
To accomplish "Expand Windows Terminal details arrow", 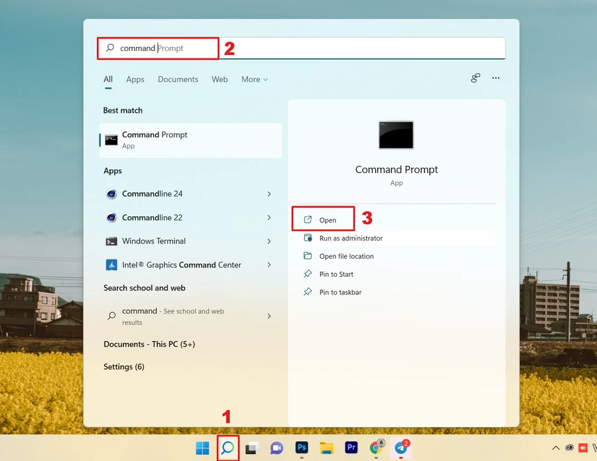I will click(x=269, y=241).
